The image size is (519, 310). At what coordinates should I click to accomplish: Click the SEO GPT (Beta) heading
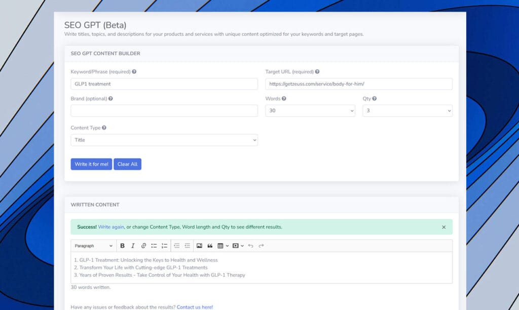click(95, 25)
